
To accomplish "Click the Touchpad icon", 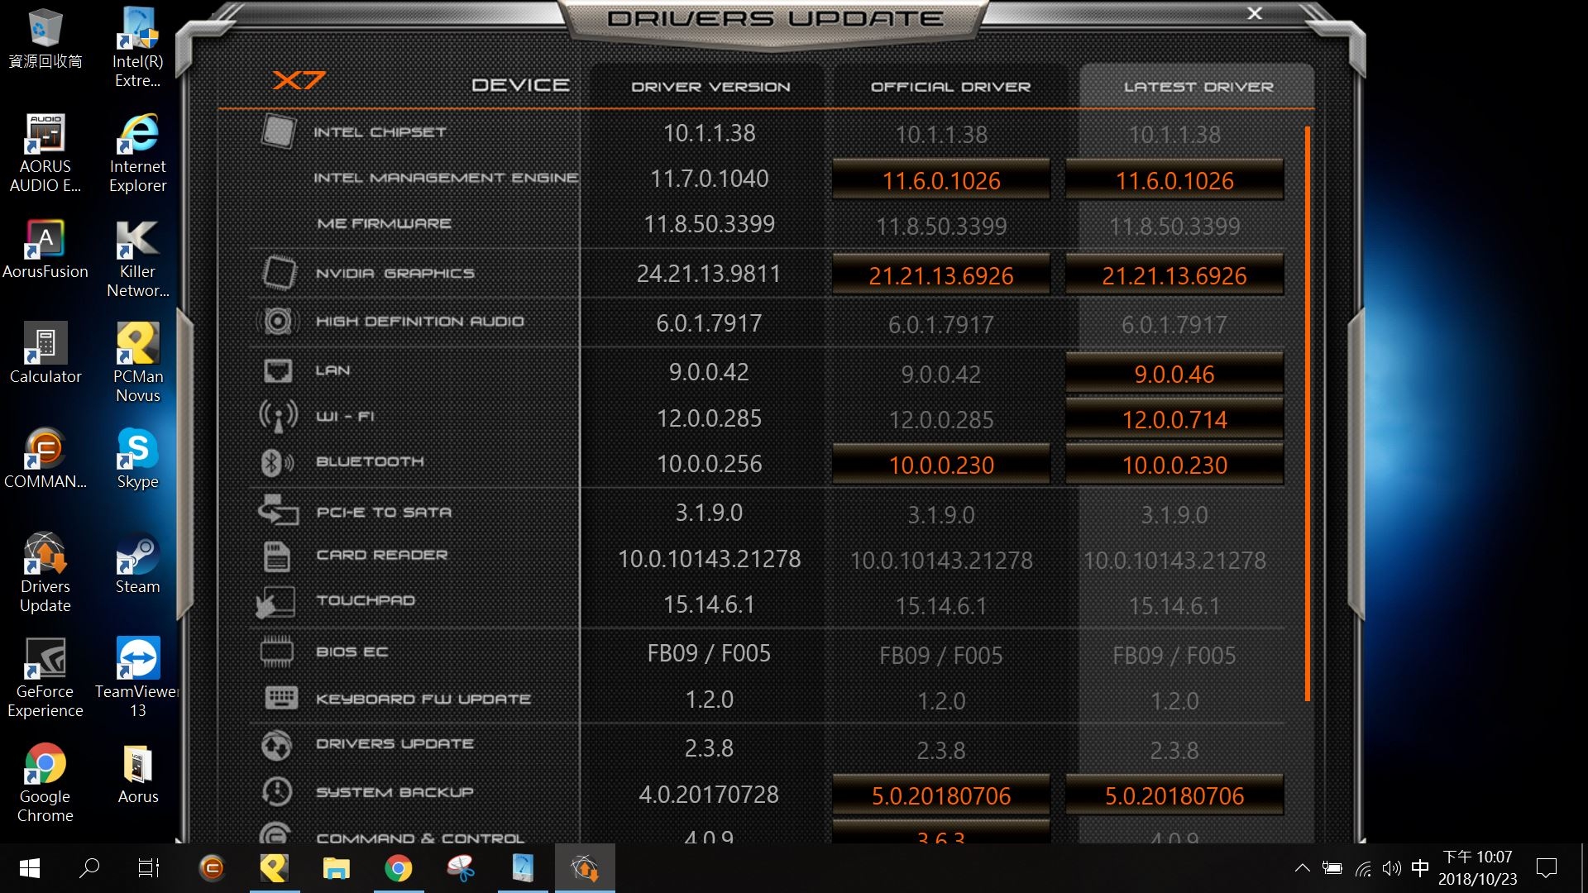I will point(275,603).
